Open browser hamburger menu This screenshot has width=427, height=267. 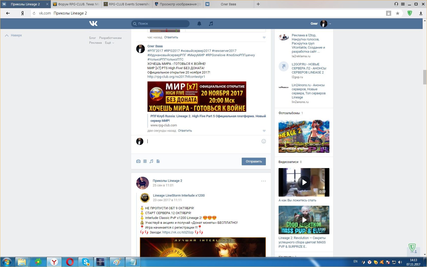[403, 4]
